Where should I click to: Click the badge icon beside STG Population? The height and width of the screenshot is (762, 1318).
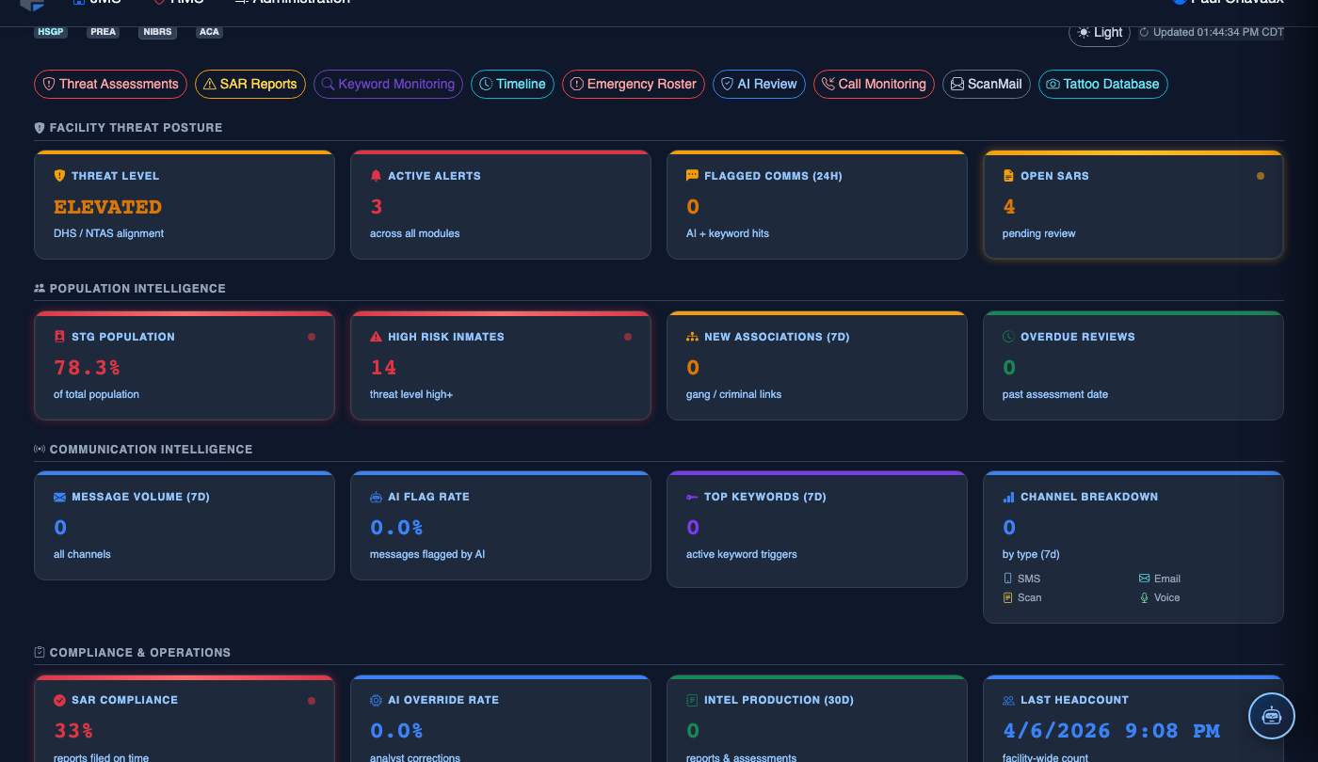(59, 337)
